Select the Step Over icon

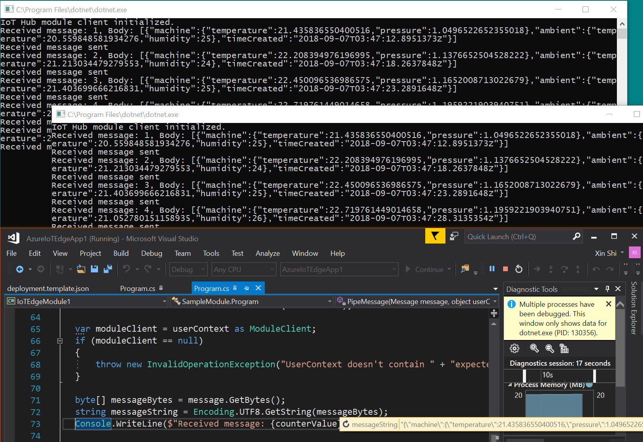(565, 269)
